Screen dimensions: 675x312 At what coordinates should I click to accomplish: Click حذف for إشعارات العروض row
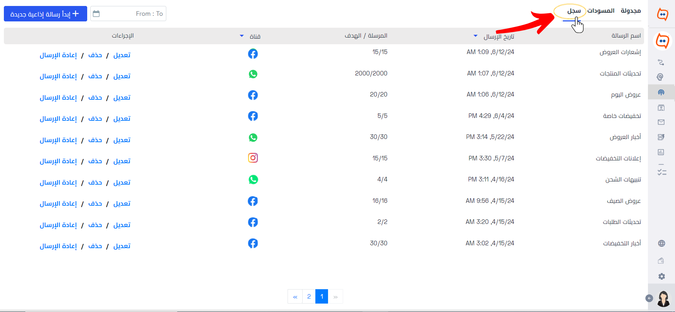[x=95, y=55]
